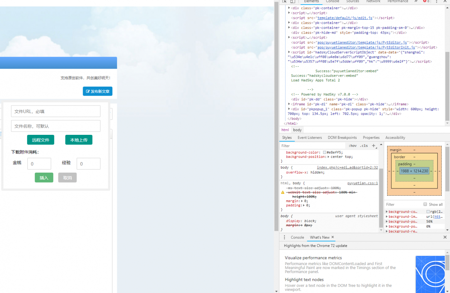Focus the Styles pane Filter field
Viewport: 450px width, 293px height.
click(313, 146)
